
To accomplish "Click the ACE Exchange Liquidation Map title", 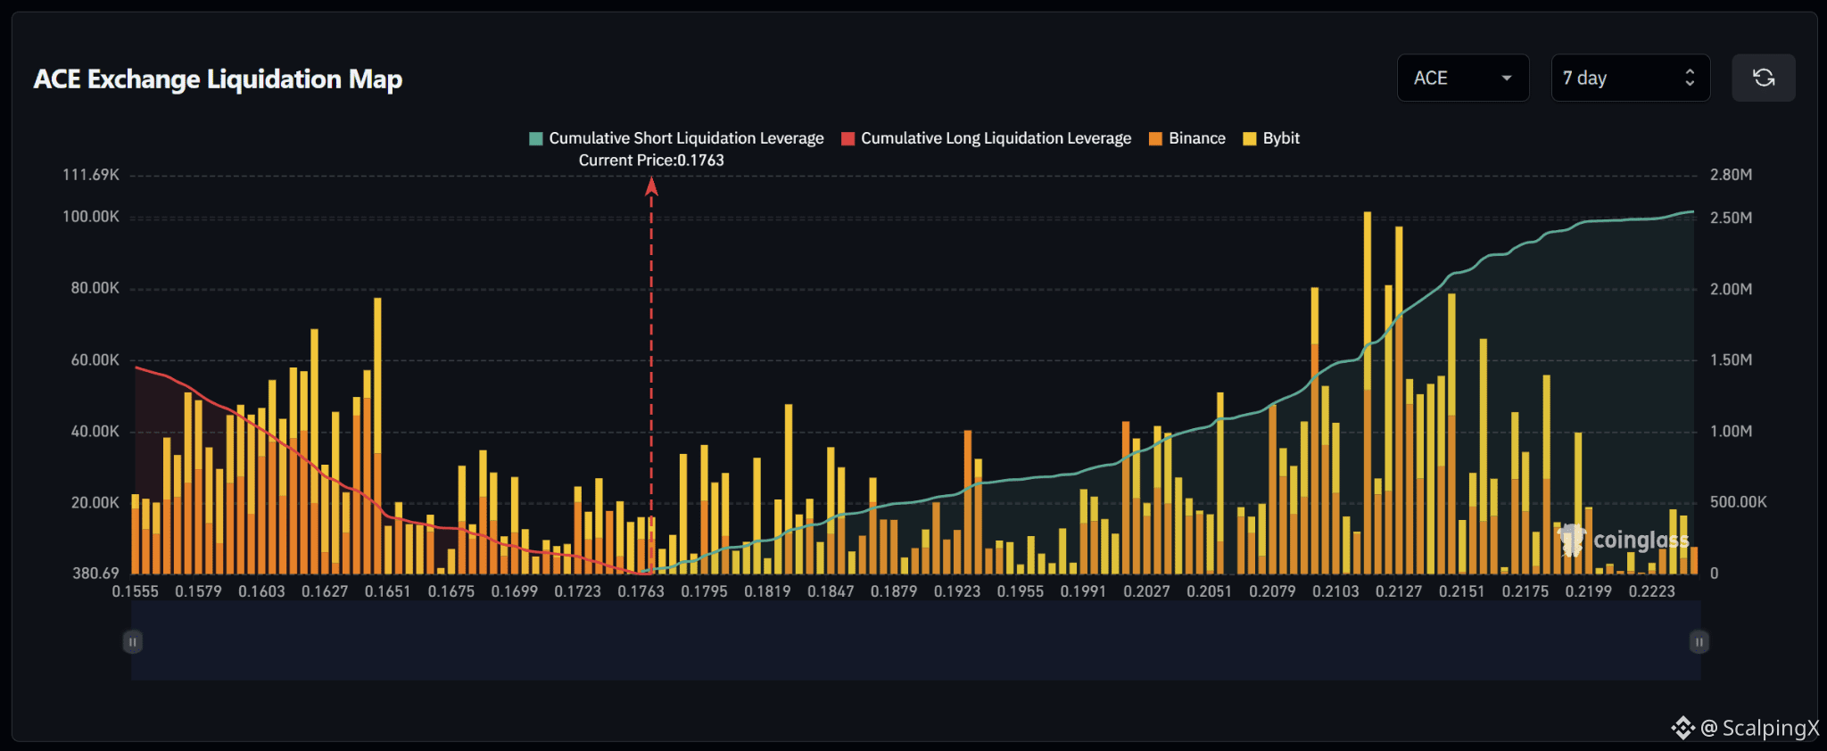I will click(x=218, y=79).
